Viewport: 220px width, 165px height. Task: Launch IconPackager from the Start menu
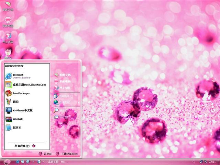(x=21, y=93)
